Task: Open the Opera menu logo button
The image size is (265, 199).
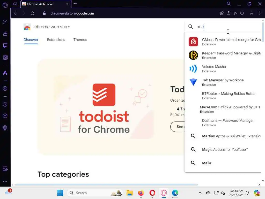Action: 5,5
